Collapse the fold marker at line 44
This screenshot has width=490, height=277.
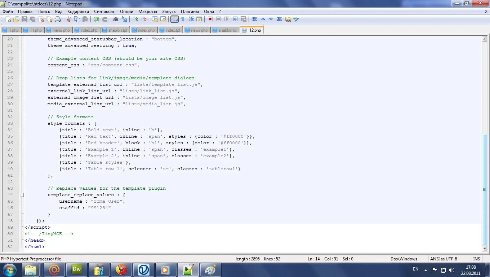22,195
